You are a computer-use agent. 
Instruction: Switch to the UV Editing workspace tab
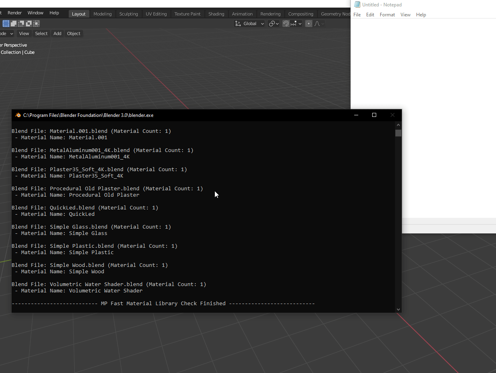[x=156, y=14]
